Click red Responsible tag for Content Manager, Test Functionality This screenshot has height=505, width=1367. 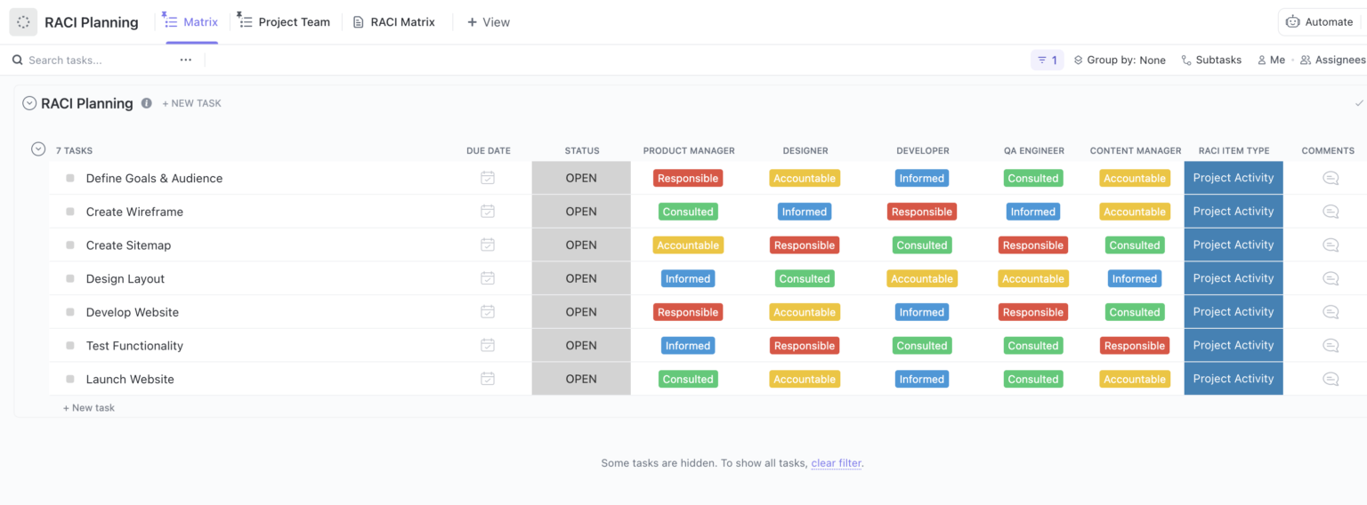(x=1135, y=346)
